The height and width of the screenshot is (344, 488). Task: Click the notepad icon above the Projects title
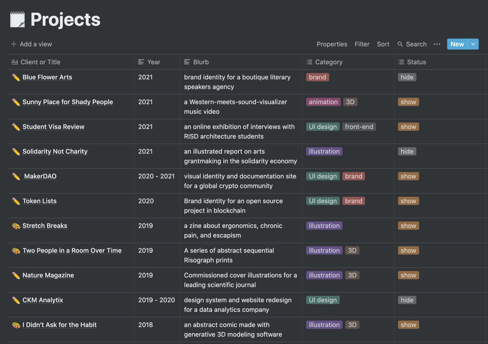pos(18,19)
